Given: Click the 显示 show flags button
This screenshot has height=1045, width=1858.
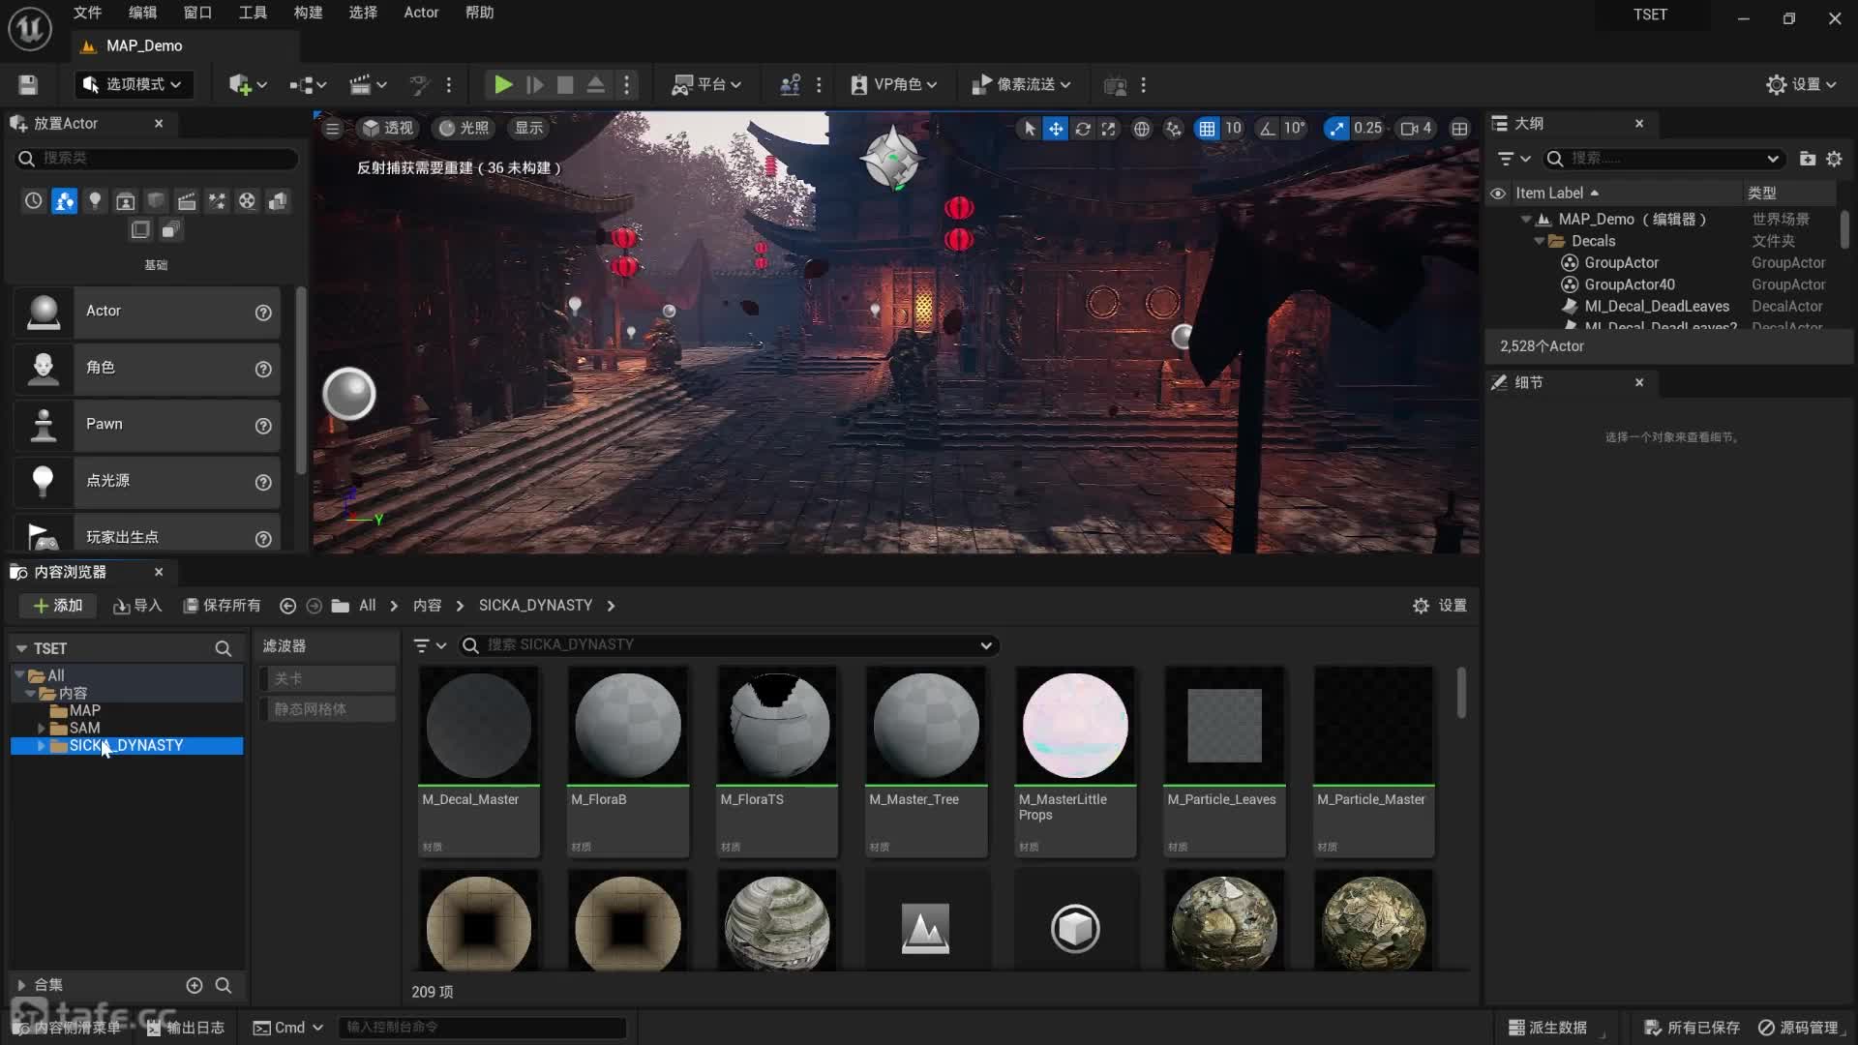Looking at the screenshot, I should click(x=528, y=128).
